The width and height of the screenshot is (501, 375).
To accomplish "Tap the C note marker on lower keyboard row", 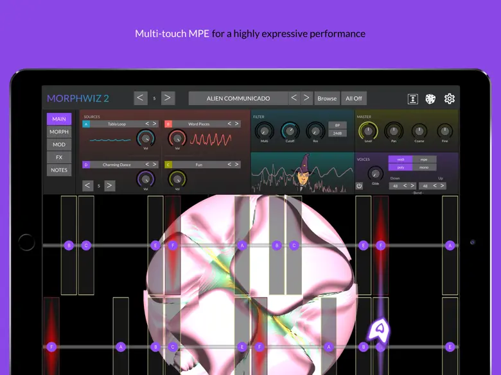I will pos(173,347).
